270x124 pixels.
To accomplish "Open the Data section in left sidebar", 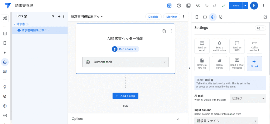I will (5, 34).
